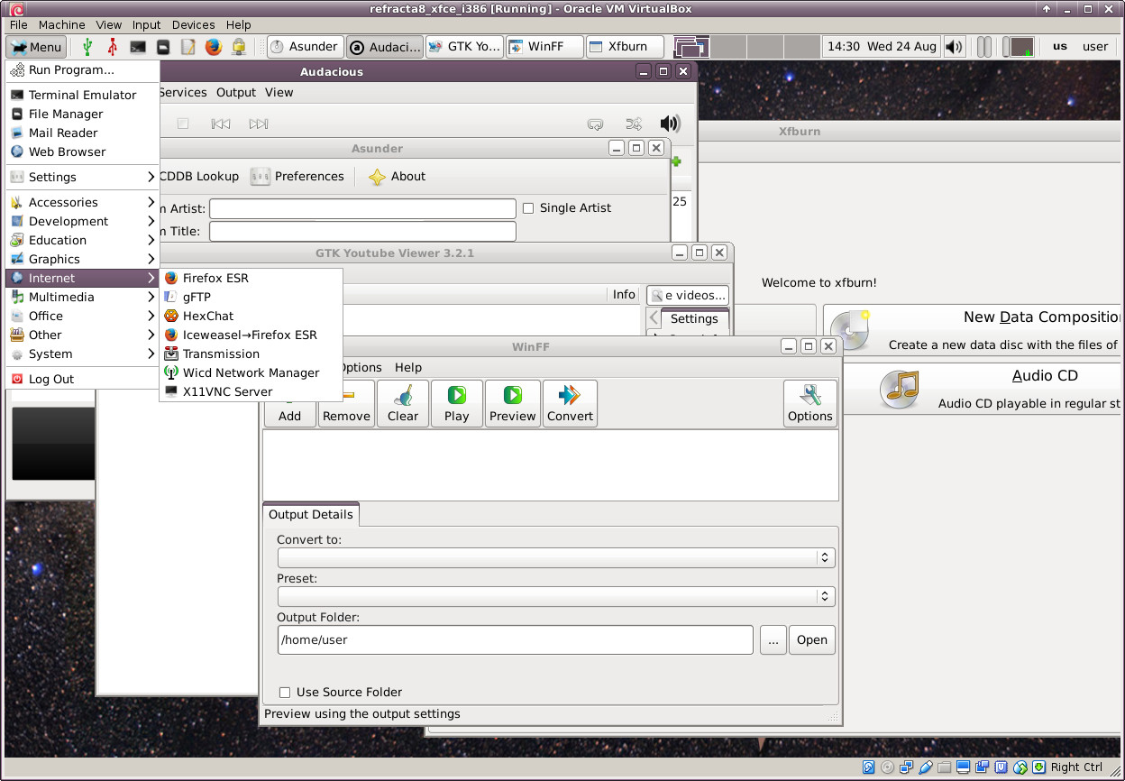The image size is (1125, 781).
Task: Expand the Education category
Action: [x=82, y=240]
